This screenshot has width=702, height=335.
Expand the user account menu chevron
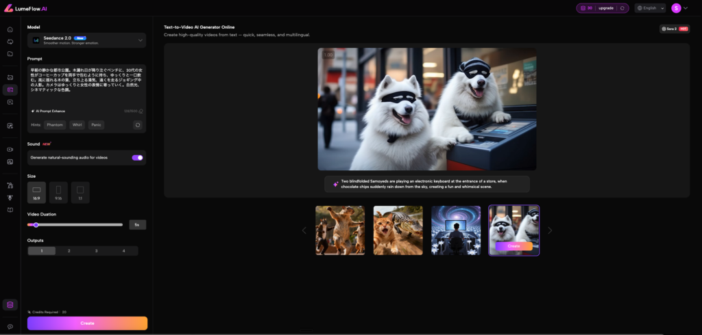click(686, 8)
